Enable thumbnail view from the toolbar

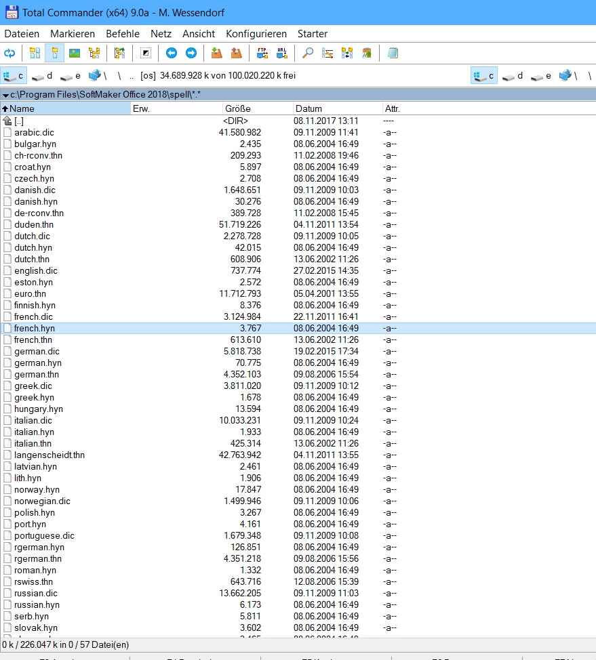[75, 53]
